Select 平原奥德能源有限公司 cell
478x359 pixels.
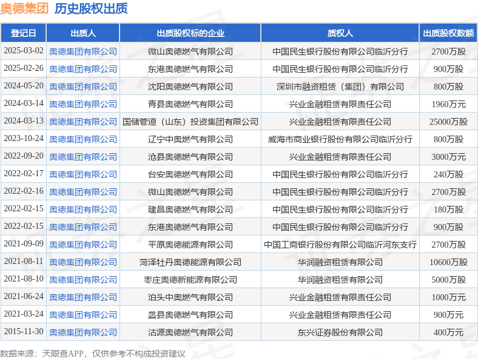[x=190, y=245]
